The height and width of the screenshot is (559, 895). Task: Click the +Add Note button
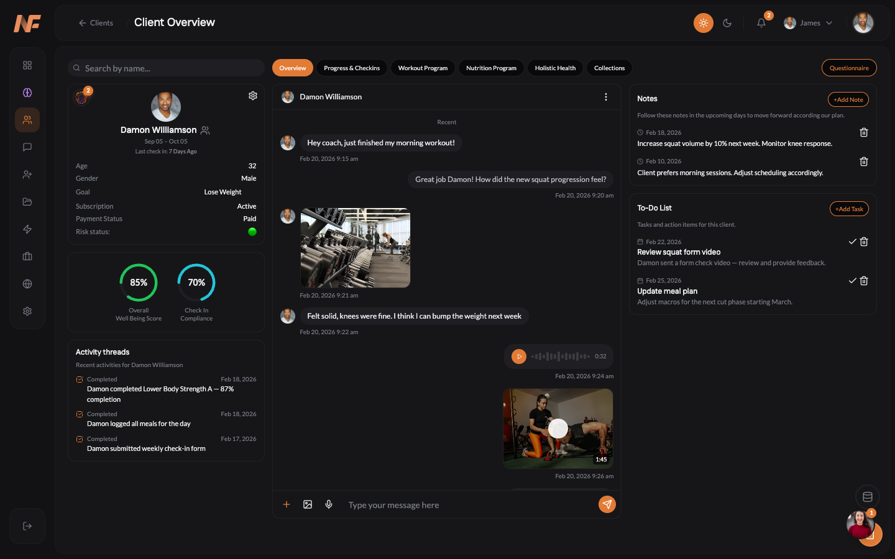(848, 99)
